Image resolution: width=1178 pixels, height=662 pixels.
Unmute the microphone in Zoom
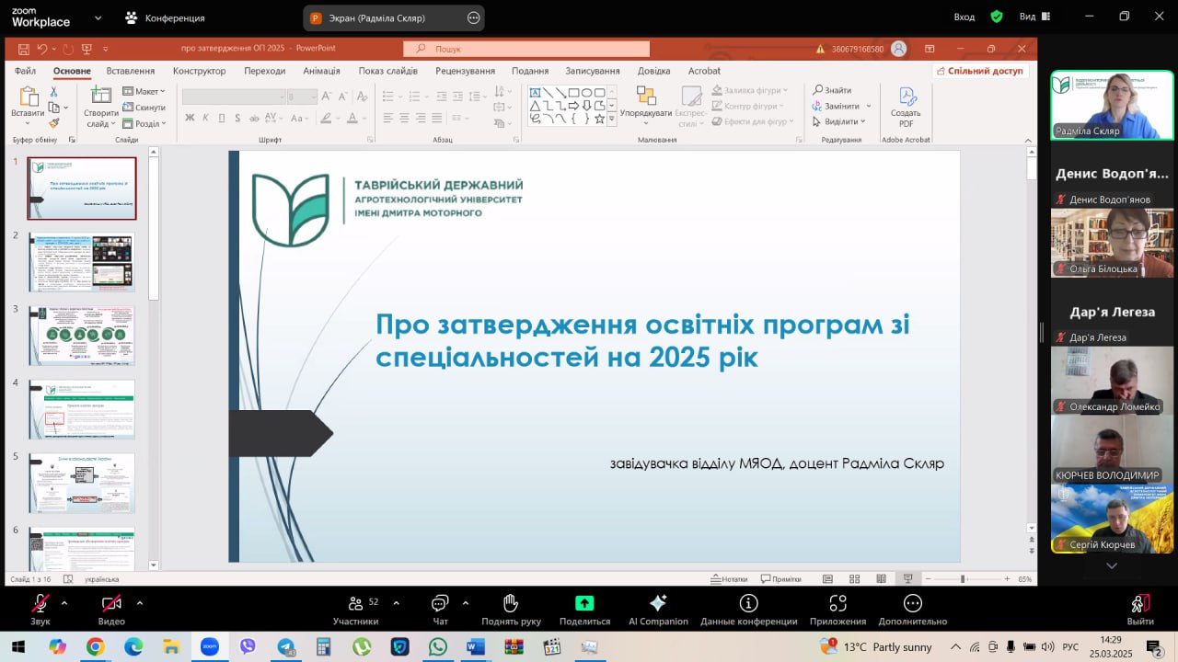(x=40, y=603)
